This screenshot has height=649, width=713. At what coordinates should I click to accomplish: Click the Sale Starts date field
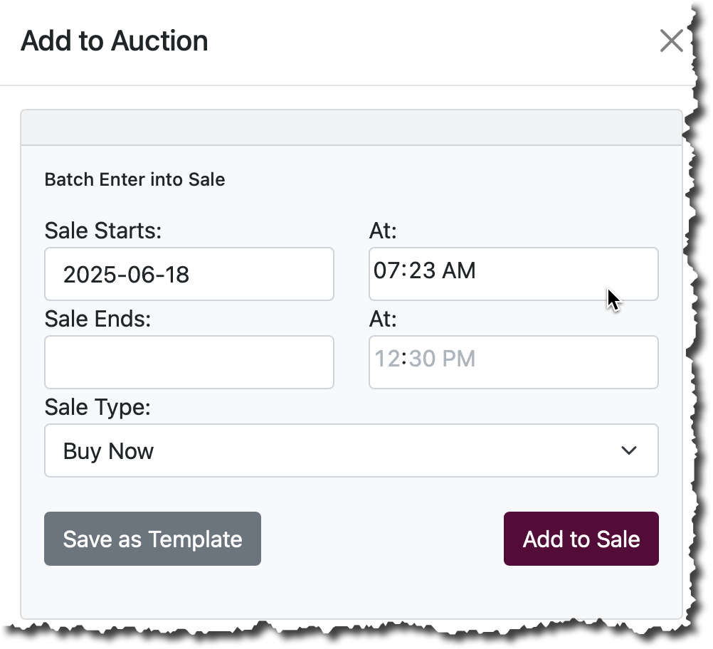[x=189, y=274]
